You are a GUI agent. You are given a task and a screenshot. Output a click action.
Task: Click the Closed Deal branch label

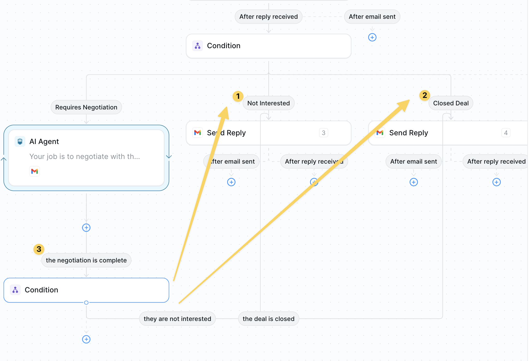[450, 103]
